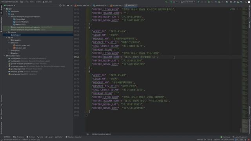Screen dimensions: 251x141
Task: Switch to activity_main.xml editor tab
Action: (x=83, y=5)
